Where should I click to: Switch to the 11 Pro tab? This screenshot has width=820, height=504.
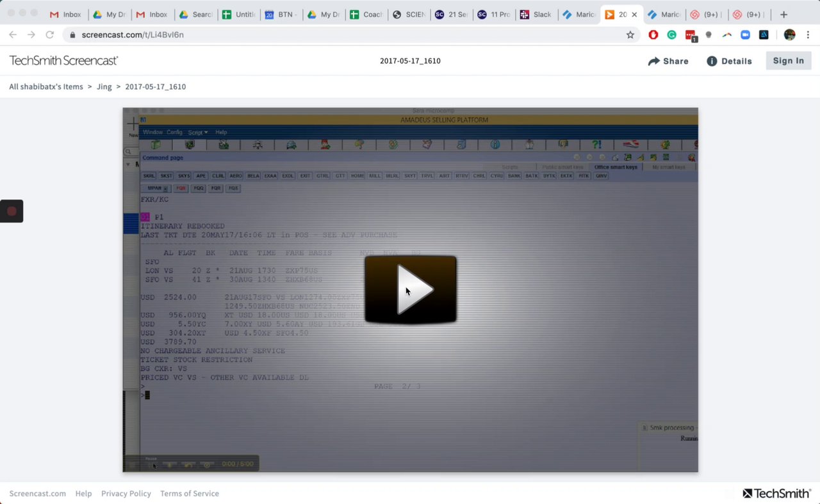click(x=493, y=14)
